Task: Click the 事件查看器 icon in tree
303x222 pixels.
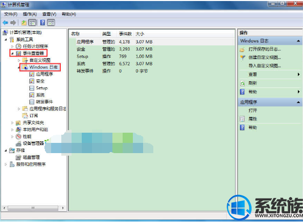Action: [x=18, y=53]
